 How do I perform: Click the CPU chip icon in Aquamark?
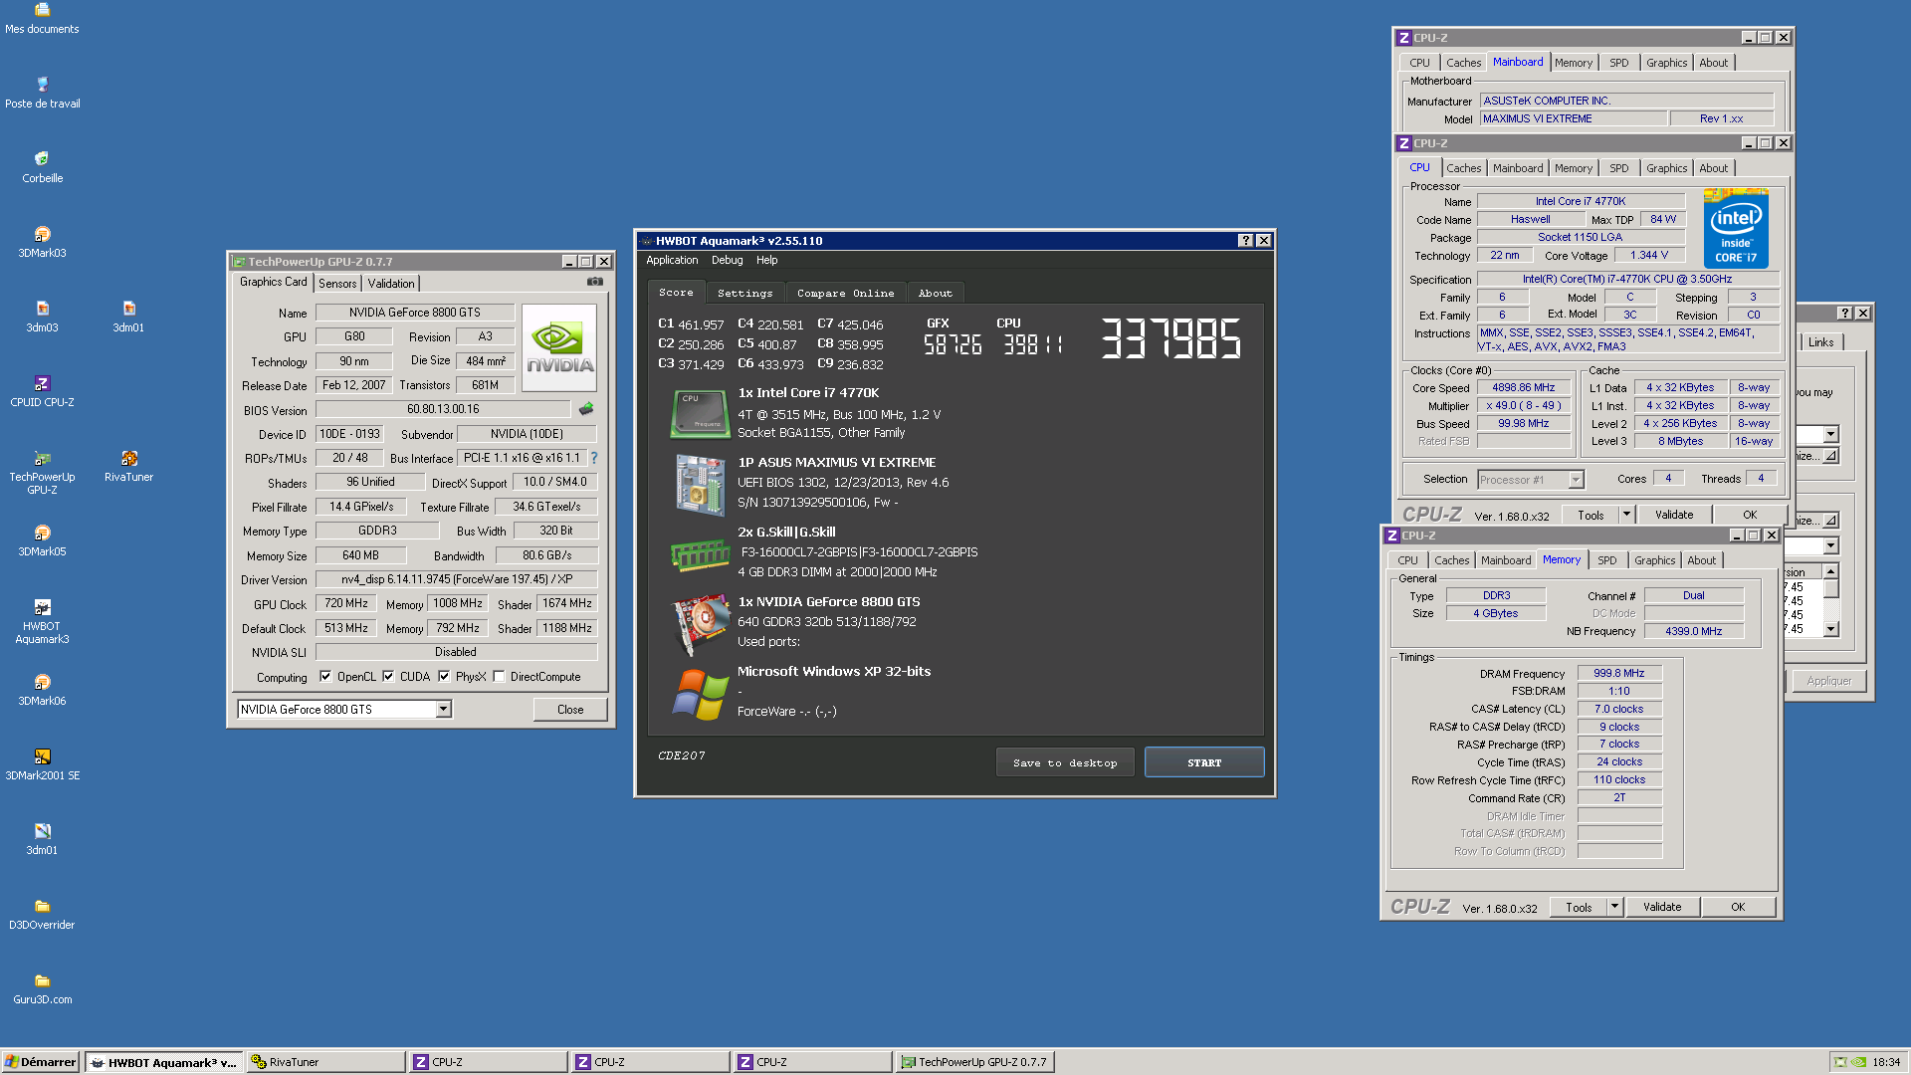pos(700,413)
